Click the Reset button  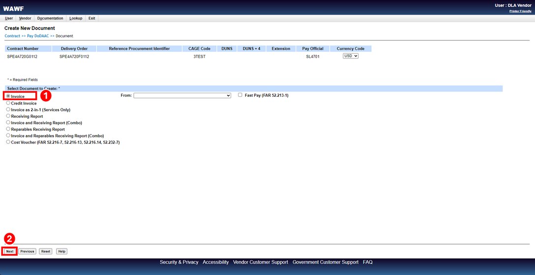45,251
